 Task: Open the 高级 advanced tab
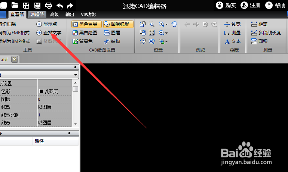pyautogui.click(x=54, y=15)
